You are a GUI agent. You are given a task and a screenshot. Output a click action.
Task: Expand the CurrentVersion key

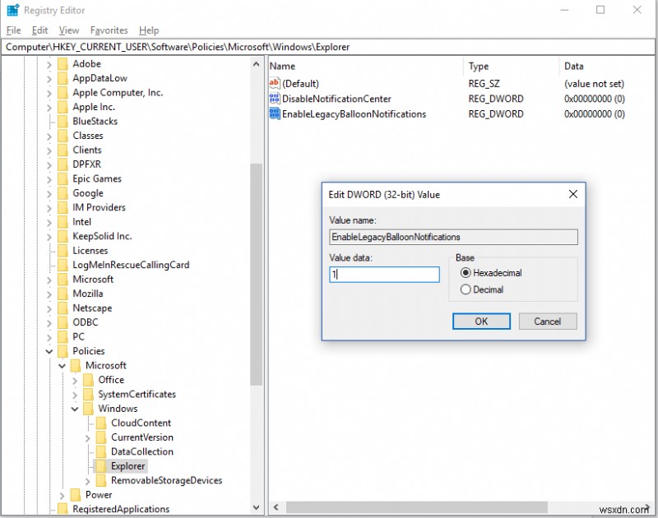(88, 438)
